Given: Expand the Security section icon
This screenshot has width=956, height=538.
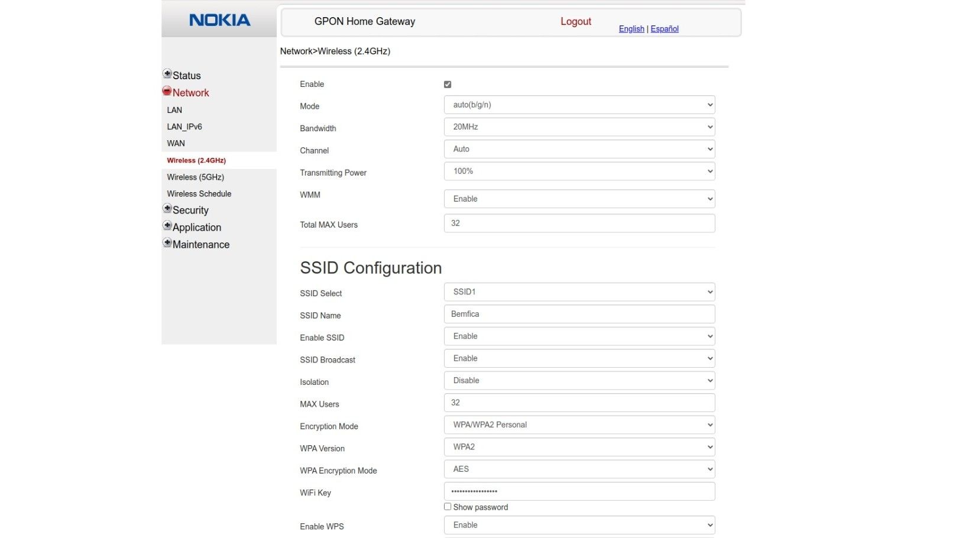Looking at the screenshot, I should click(x=167, y=208).
